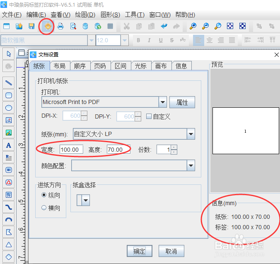The height and width of the screenshot is (264, 280).
Task: Switch to the 信息 tab
Action: (x=181, y=66)
